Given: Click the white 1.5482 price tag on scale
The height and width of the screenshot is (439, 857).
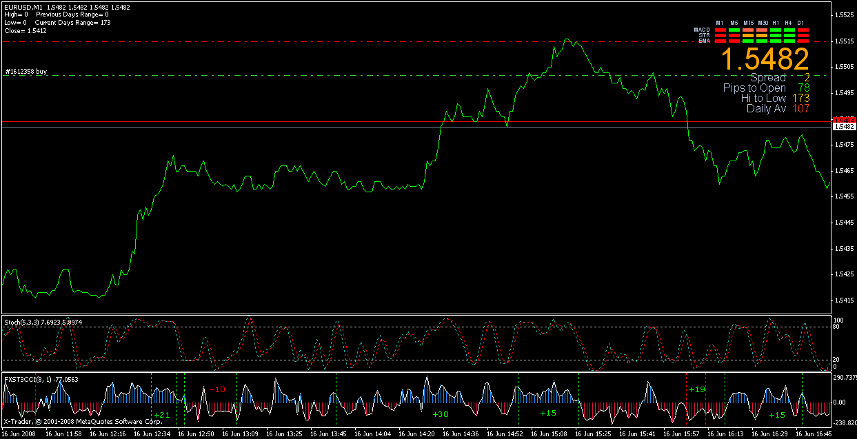Looking at the screenshot, I should [x=844, y=127].
